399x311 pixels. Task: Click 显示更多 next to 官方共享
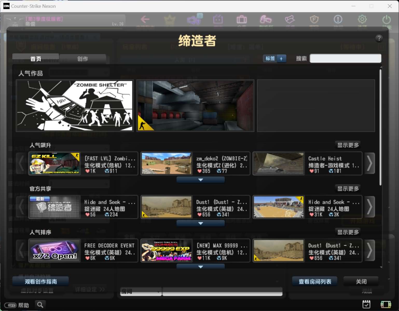348,189
